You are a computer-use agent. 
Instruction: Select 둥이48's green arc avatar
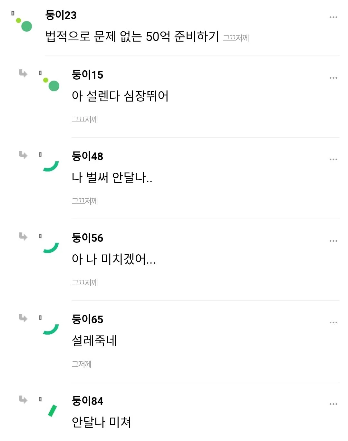pyautogui.click(x=51, y=166)
